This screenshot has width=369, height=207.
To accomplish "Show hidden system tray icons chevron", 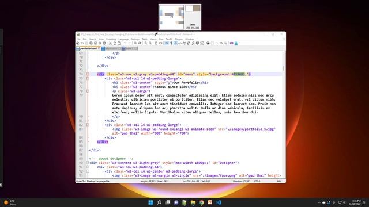I will pos(319,202).
